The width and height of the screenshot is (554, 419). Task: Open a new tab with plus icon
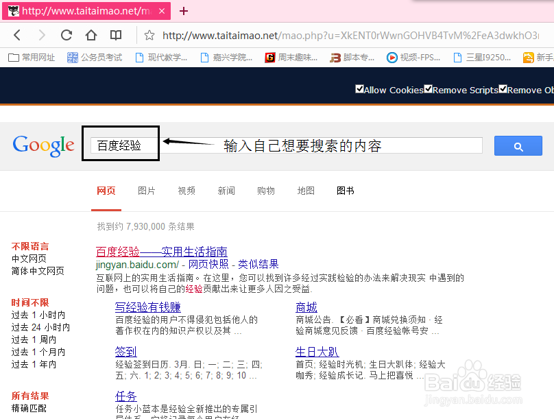pyautogui.click(x=183, y=11)
